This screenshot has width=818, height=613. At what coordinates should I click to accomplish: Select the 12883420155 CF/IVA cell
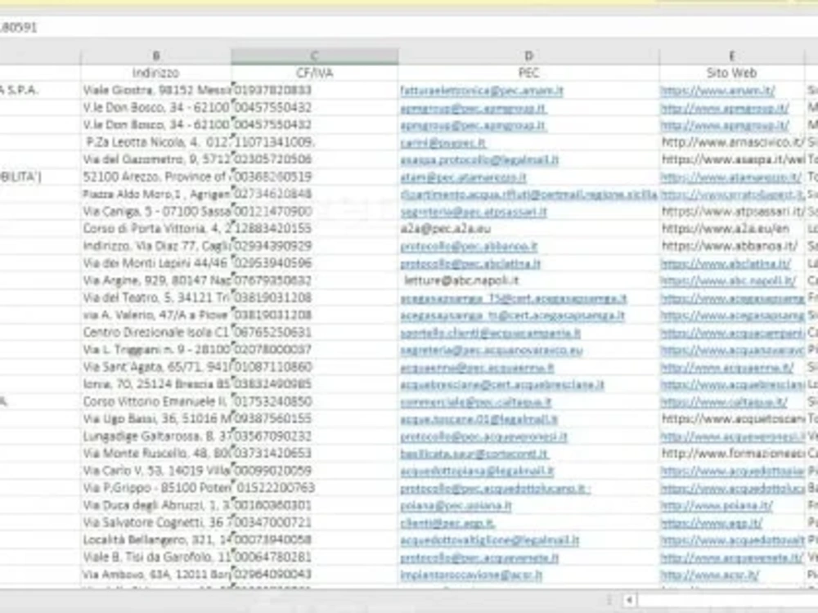point(315,228)
